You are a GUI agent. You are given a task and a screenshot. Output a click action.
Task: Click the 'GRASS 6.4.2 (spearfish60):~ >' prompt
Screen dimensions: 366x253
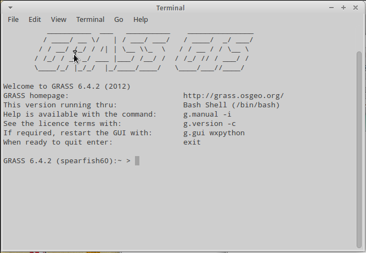pyautogui.click(x=67, y=161)
